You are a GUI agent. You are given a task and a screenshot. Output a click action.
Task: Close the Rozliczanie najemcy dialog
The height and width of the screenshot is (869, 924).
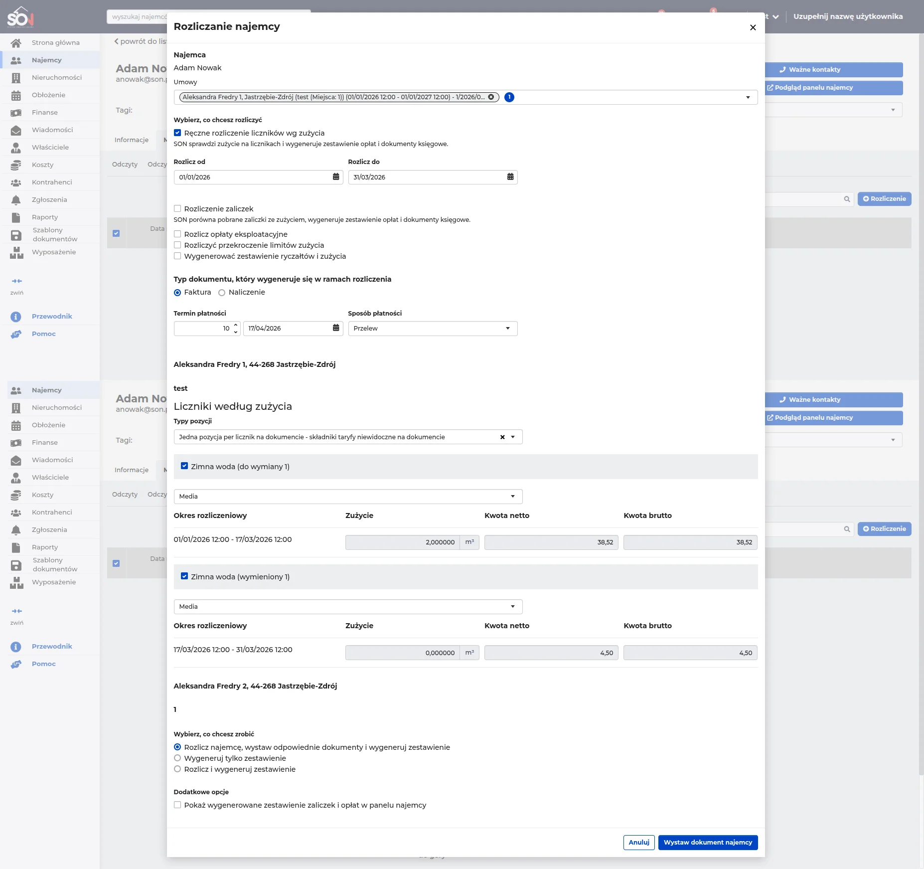(x=753, y=28)
